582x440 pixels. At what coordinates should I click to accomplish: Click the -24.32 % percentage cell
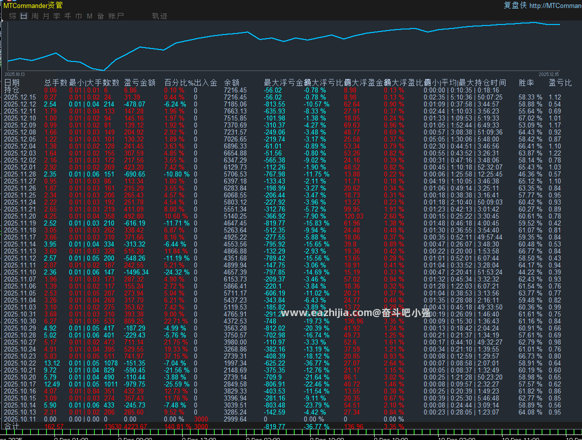click(x=177, y=272)
